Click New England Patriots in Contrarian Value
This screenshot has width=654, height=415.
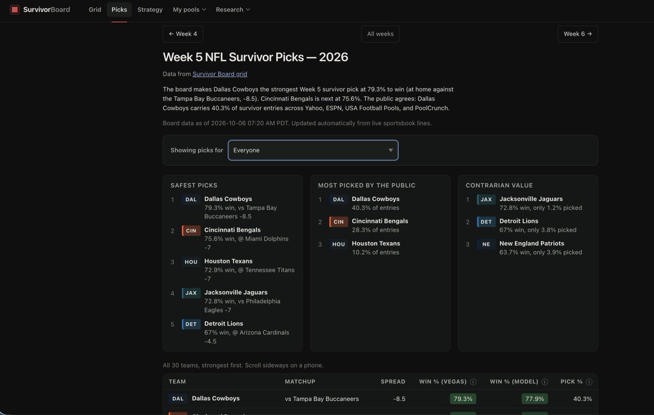532,243
